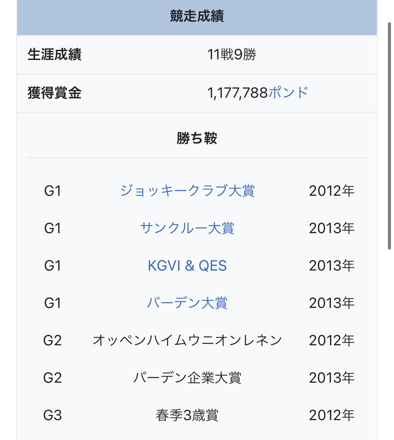The width and height of the screenshot is (394, 440).
Task: Click the バーデン企業大賞 race name
Action: 187,378
